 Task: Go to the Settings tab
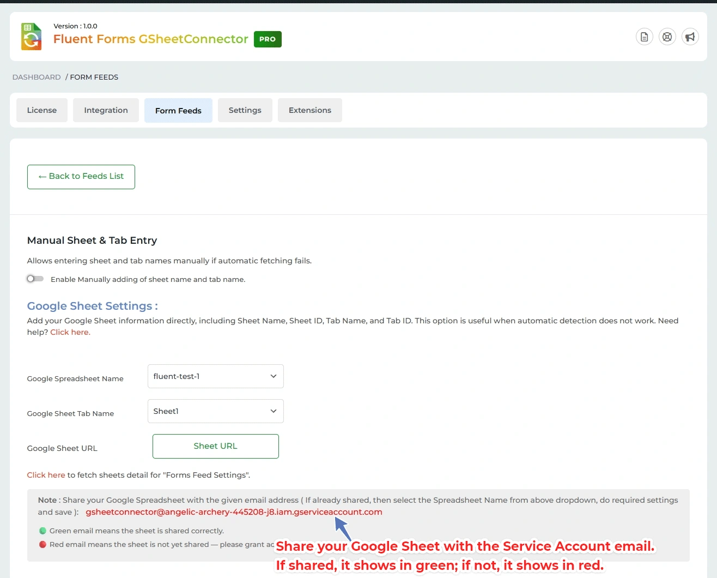(x=245, y=110)
